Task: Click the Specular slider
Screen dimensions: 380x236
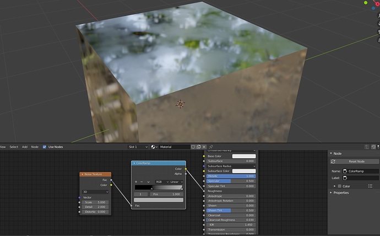Action: (x=231, y=181)
